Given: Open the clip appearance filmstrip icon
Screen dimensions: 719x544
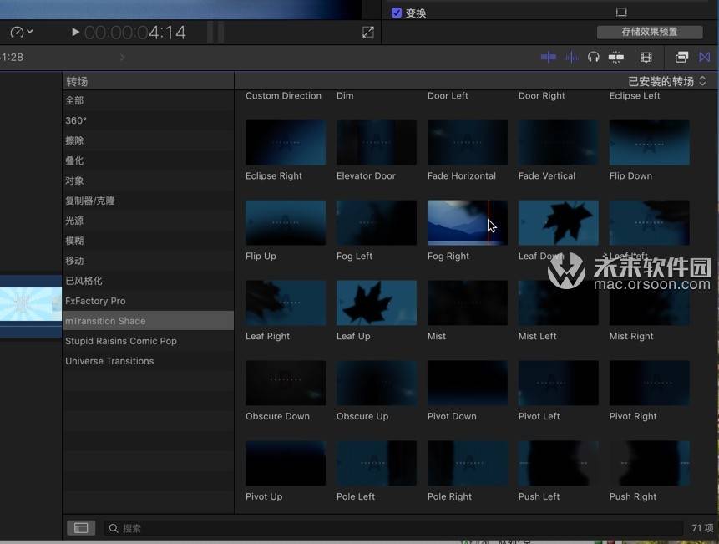Looking at the screenshot, I should [646, 57].
